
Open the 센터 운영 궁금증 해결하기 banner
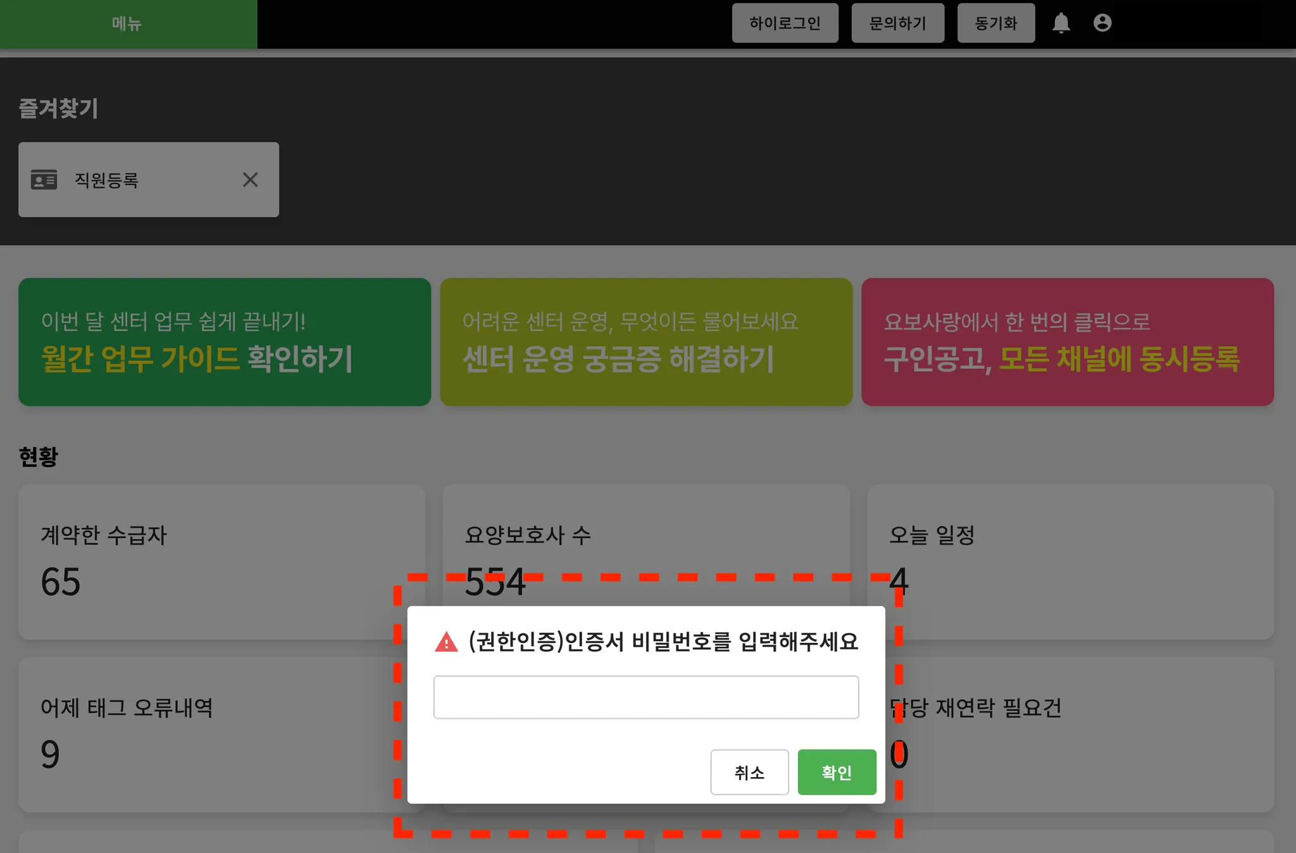[x=645, y=342]
